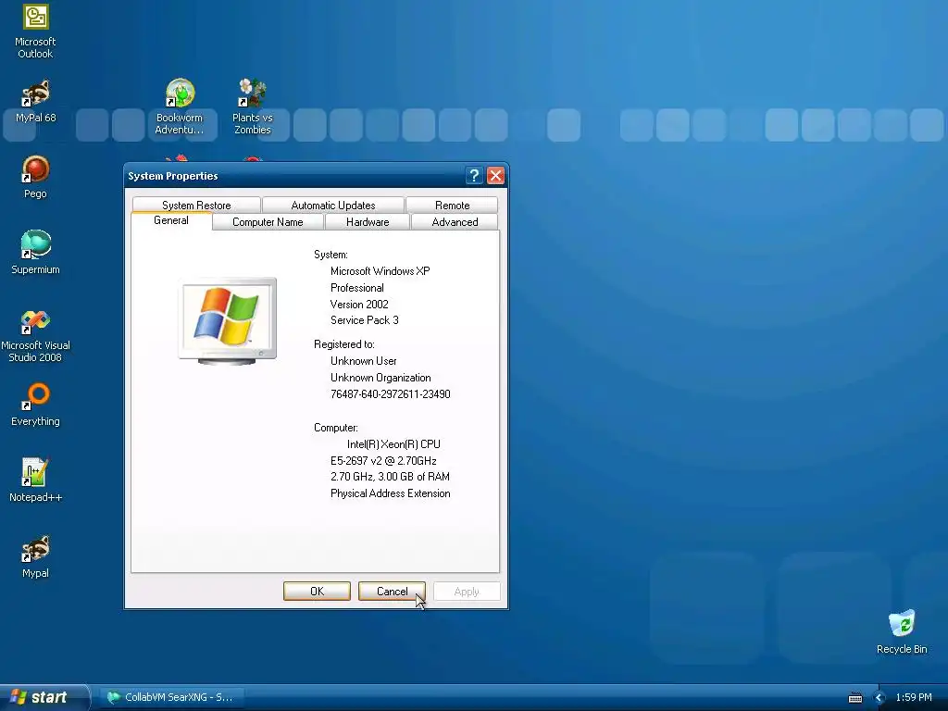This screenshot has height=711, width=948.
Task: Open Microsoft Outlook desktop icon
Action: 36,31
